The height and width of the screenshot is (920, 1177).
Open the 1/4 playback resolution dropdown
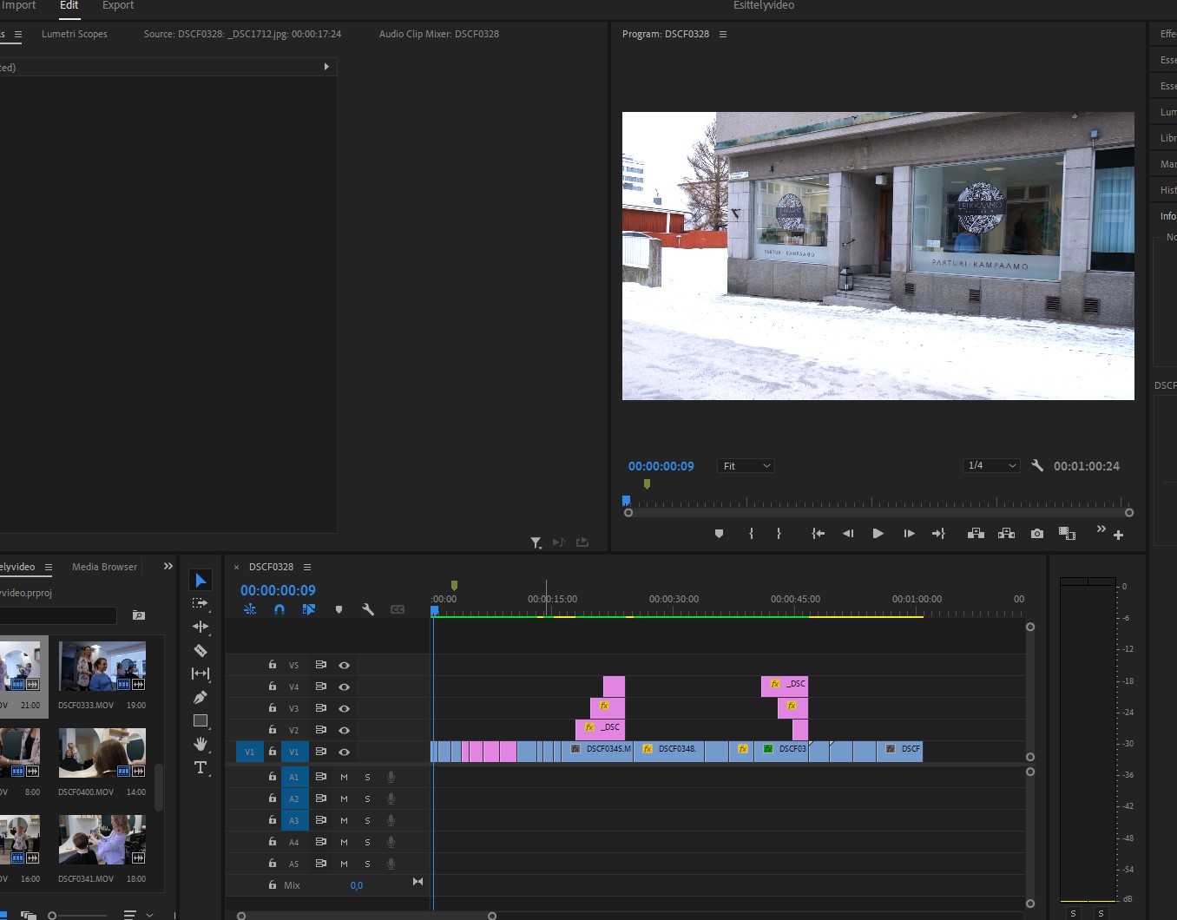point(991,466)
